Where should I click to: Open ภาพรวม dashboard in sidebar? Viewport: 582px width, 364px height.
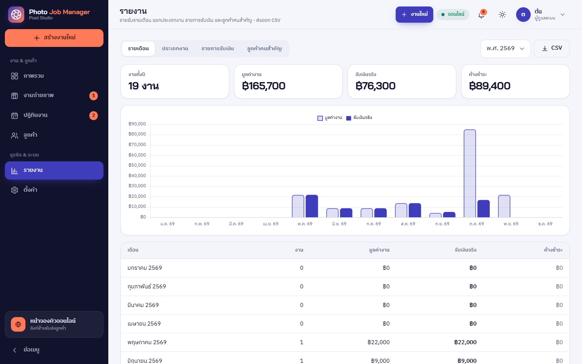coord(54,76)
